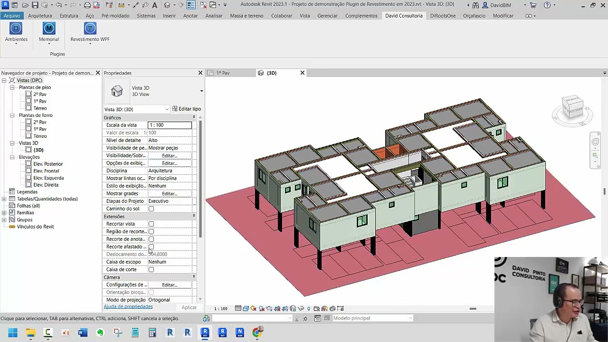The image size is (608, 342).
Task: Open Windows Start menu
Action: 13,333
